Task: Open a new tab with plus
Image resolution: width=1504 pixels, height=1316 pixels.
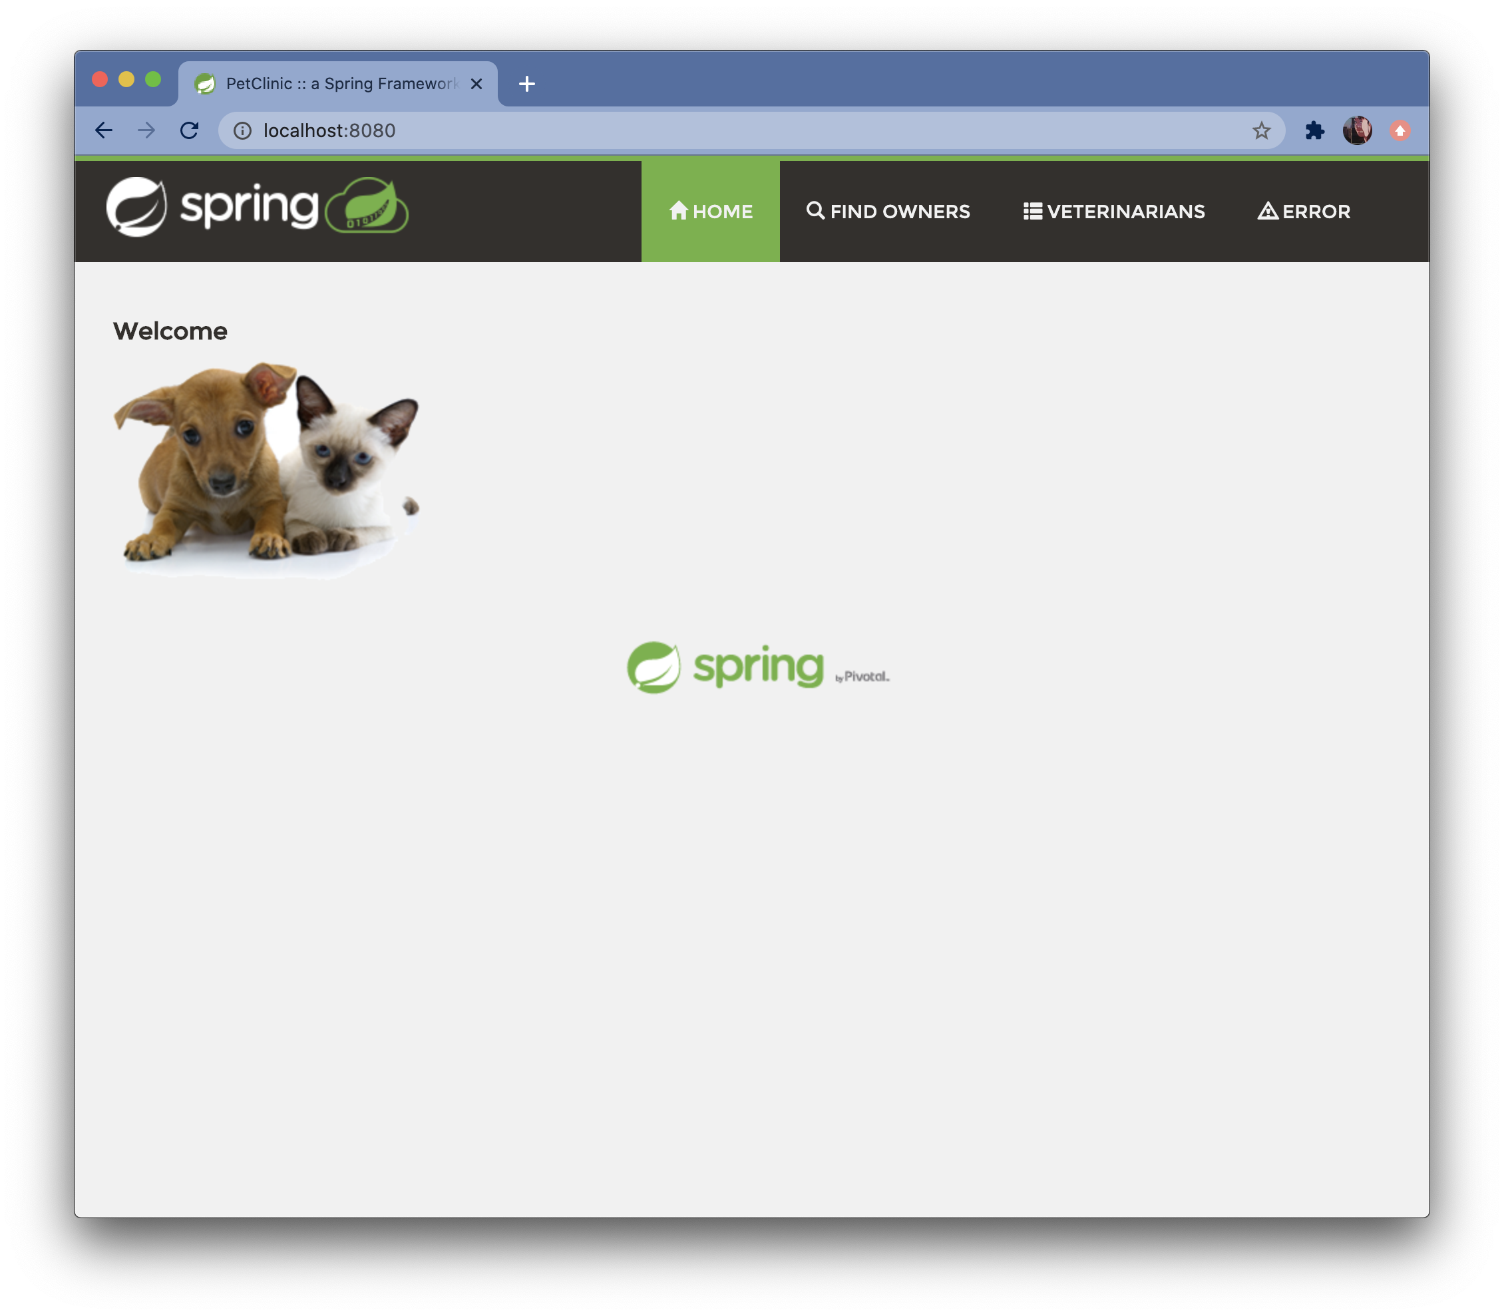Action: pos(526,84)
